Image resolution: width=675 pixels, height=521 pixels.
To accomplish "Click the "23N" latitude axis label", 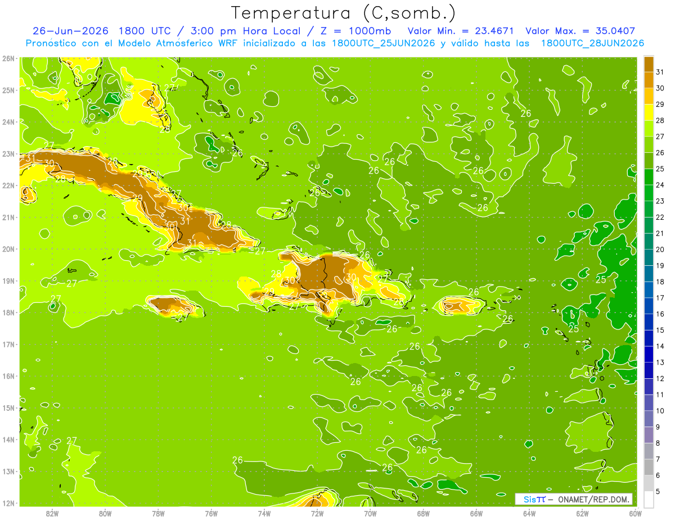I will (8, 153).
